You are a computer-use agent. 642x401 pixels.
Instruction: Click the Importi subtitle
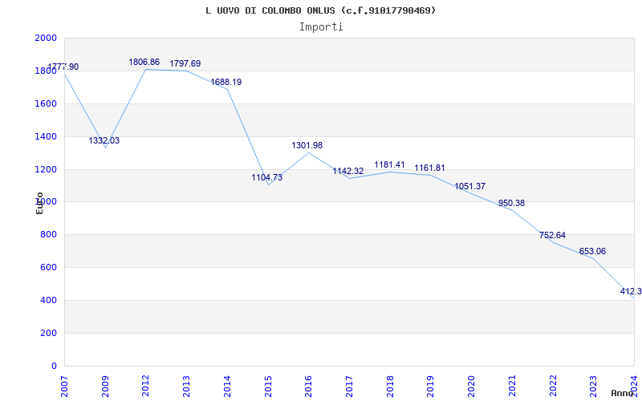click(x=321, y=26)
